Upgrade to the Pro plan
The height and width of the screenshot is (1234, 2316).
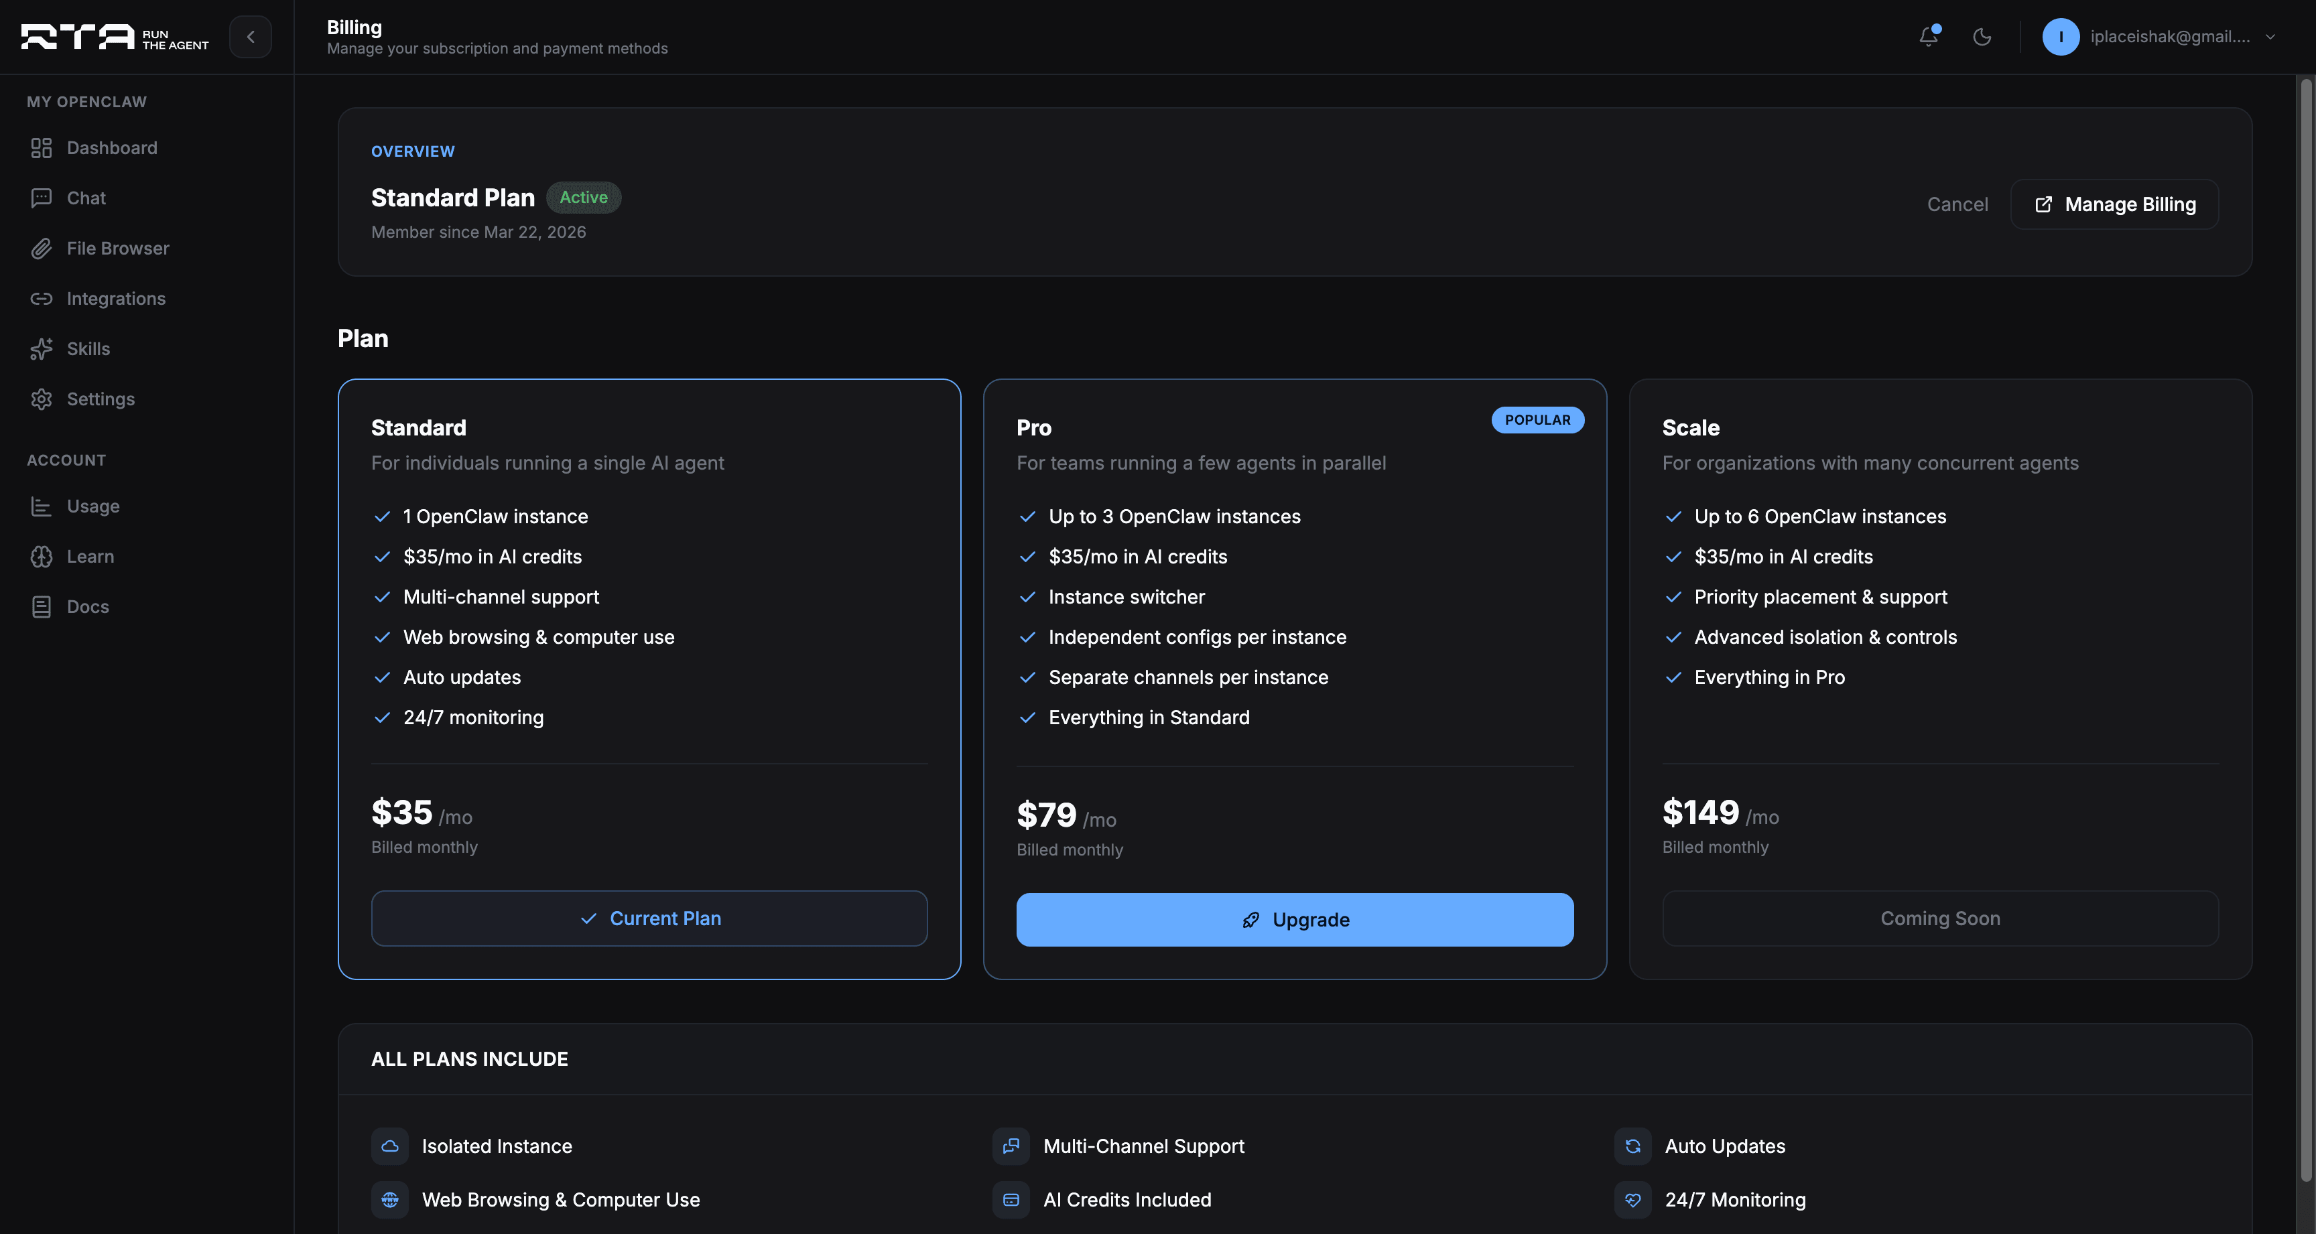pyautogui.click(x=1295, y=919)
